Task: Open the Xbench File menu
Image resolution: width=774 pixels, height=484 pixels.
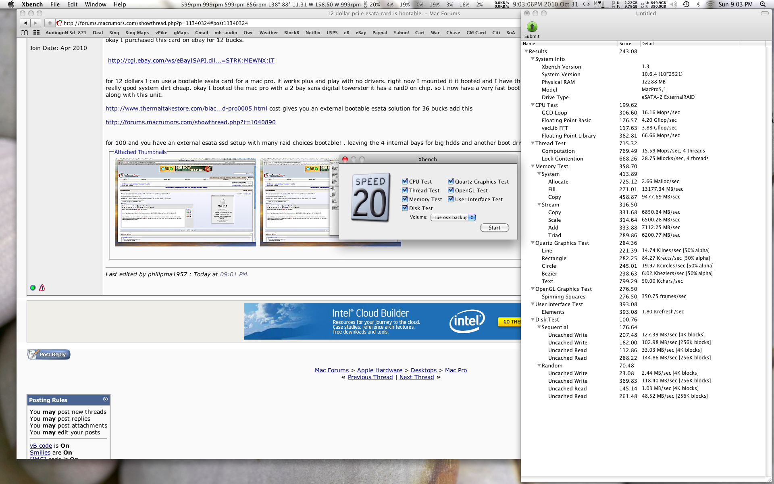Action: (x=55, y=4)
